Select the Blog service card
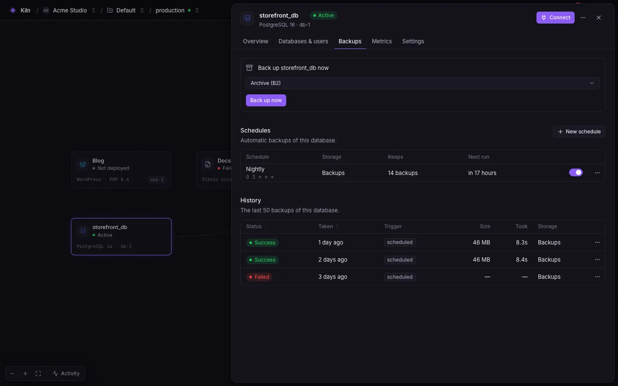Screen dimensions: 618x386 pos(121,170)
